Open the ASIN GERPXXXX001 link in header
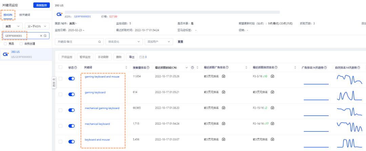Screen dimensions: 366x151 pos(82,17)
